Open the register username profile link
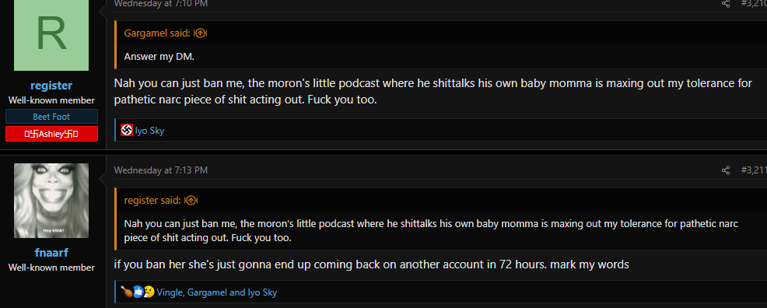The image size is (767, 308). 51,86
